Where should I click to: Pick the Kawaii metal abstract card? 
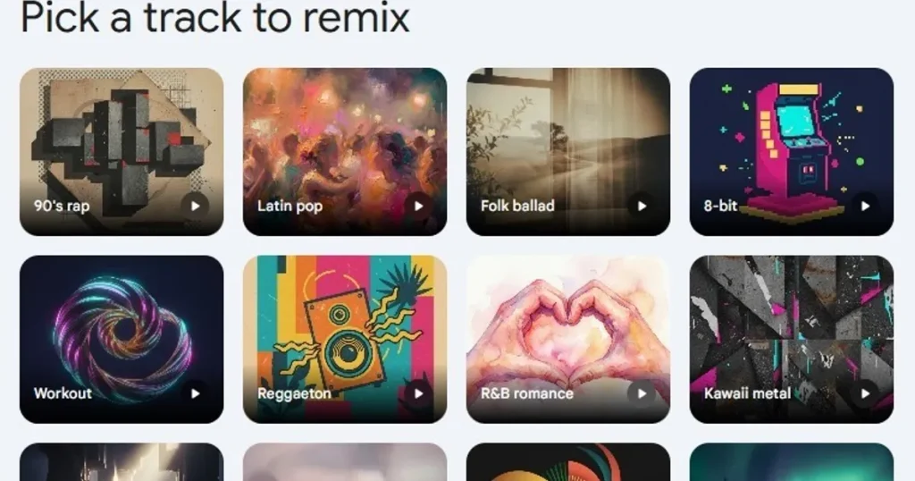point(792,339)
